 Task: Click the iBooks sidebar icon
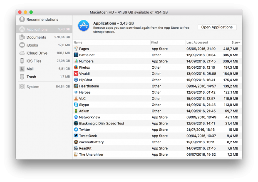pos(22,45)
